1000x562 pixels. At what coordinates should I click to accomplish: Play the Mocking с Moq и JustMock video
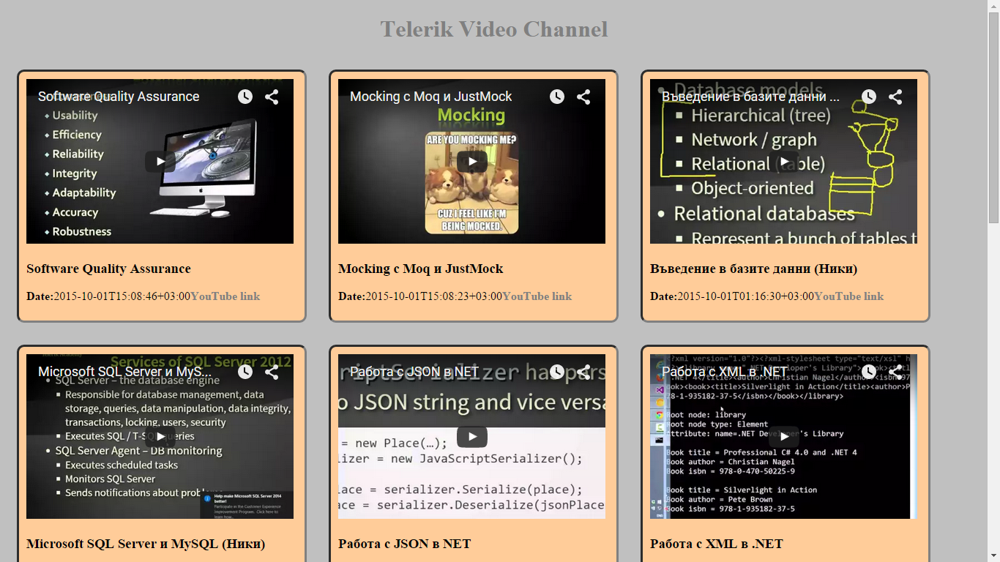pos(471,162)
